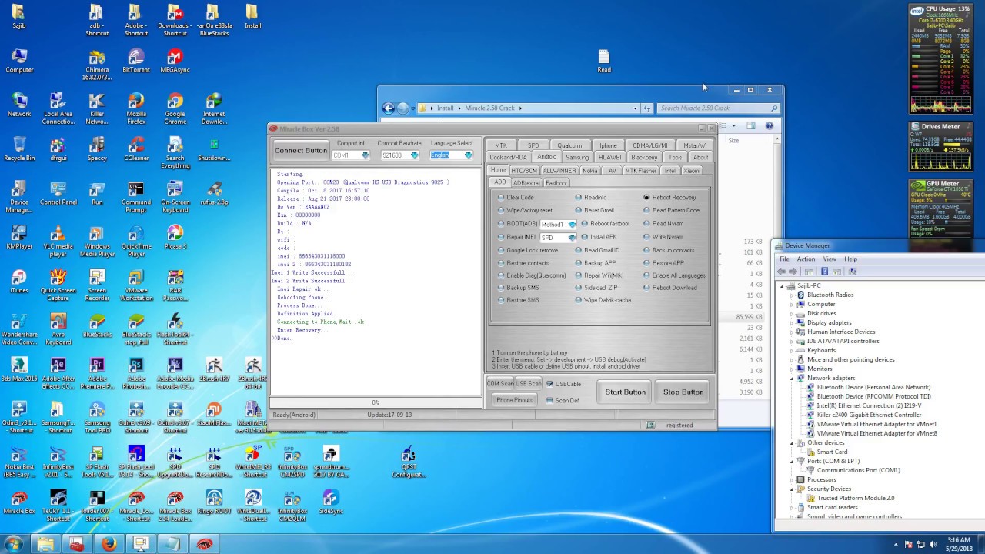Click Scan for hardware changes in Device Manager
The width and height of the screenshot is (985, 554).
pyautogui.click(x=852, y=272)
